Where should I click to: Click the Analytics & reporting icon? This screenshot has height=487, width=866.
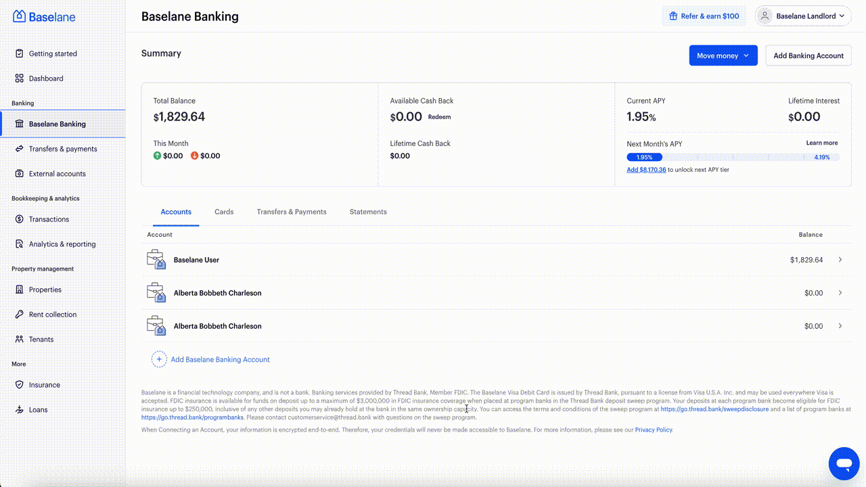tap(19, 244)
